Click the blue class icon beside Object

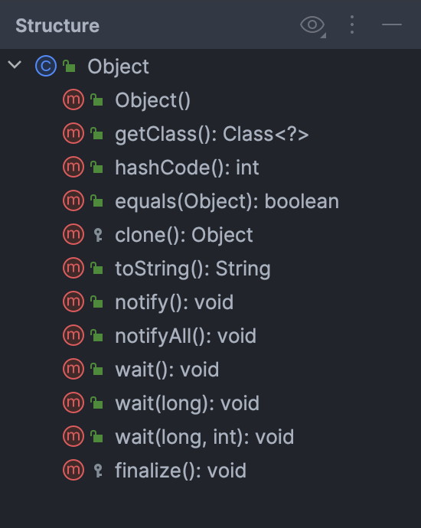pos(46,66)
